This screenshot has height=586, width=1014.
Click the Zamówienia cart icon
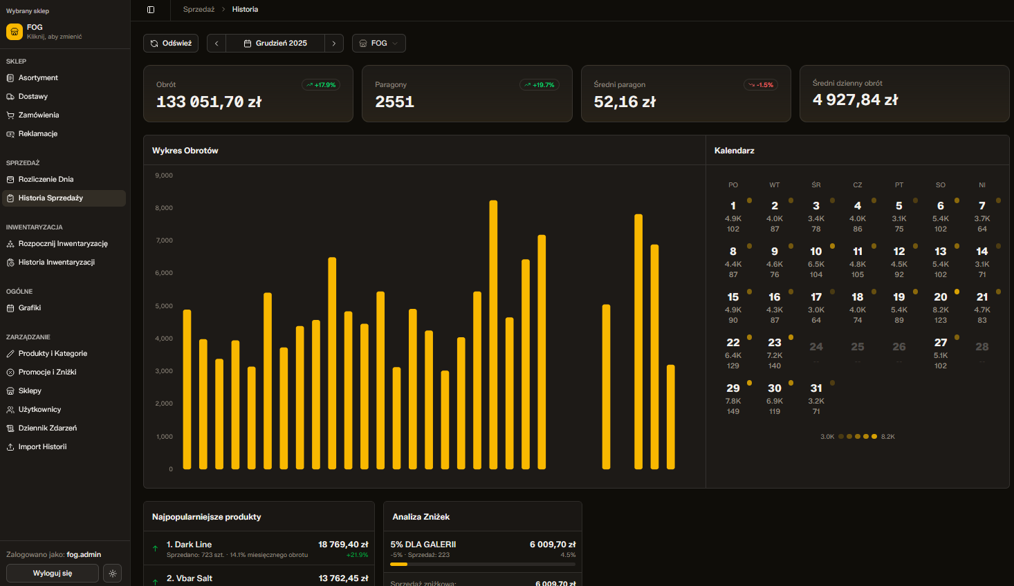[x=10, y=115]
